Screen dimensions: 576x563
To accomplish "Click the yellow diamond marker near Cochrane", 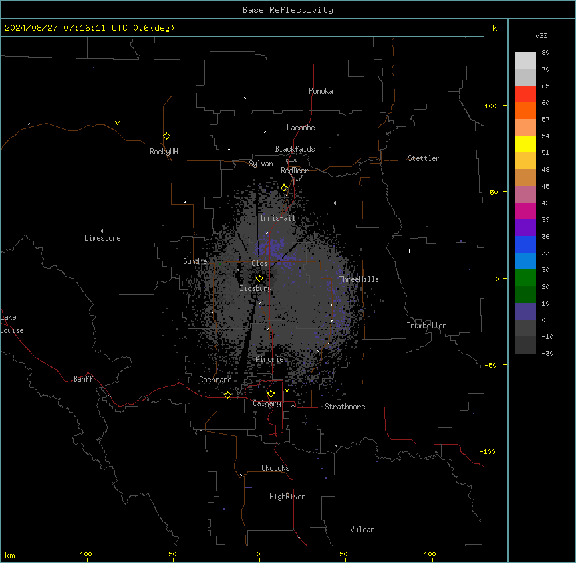I will coord(227,395).
